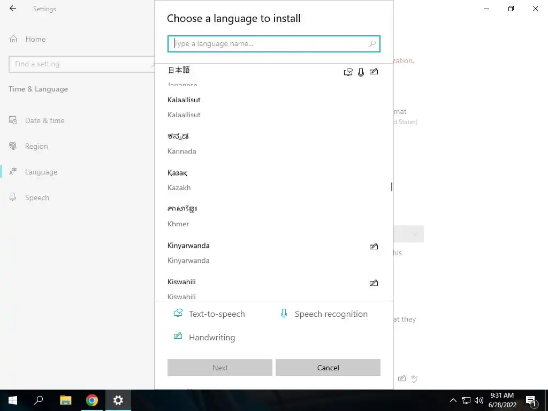Viewport: 548px width, 411px height.
Task: Select Kazakh language
Action: click(273, 180)
